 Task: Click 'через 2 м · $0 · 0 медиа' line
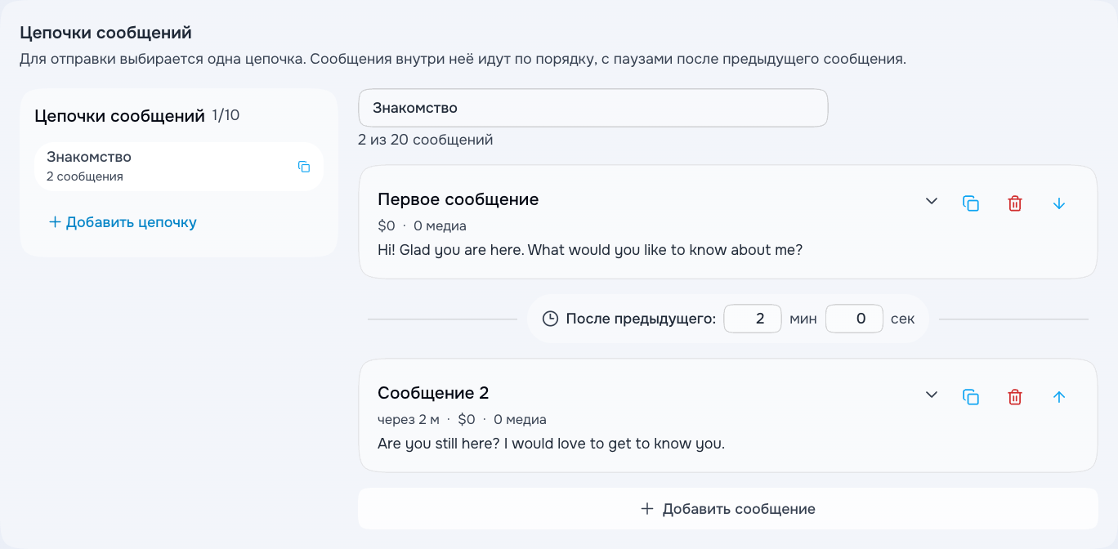pyautogui.click(x=462, y=420)
